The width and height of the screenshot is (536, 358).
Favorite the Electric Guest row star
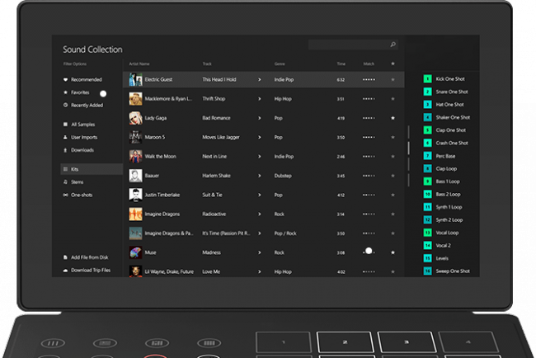point(393,80)
